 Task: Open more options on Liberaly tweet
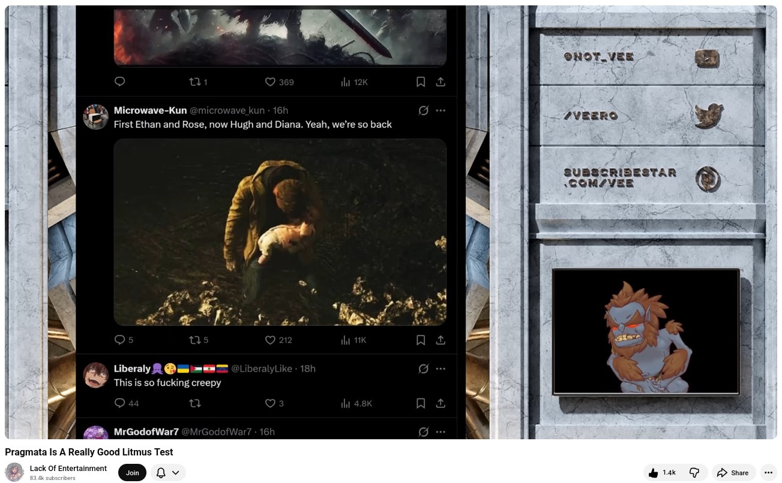click(x=441, y=369)
